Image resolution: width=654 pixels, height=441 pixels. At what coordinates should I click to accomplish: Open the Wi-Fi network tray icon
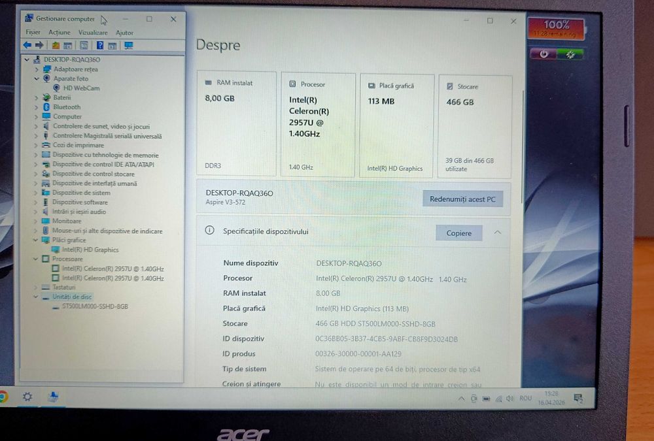tap(498, 399)
